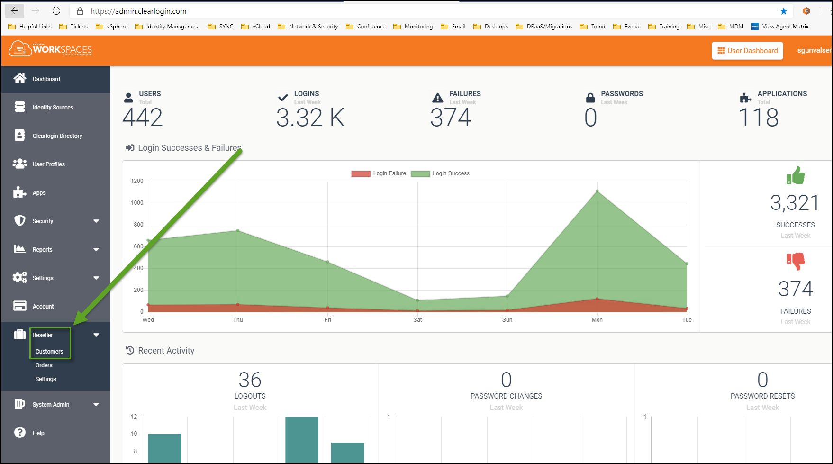Select the Apps puzzle piece icon
The height and width of the screenshot is (464, 833).
(20, 192)
